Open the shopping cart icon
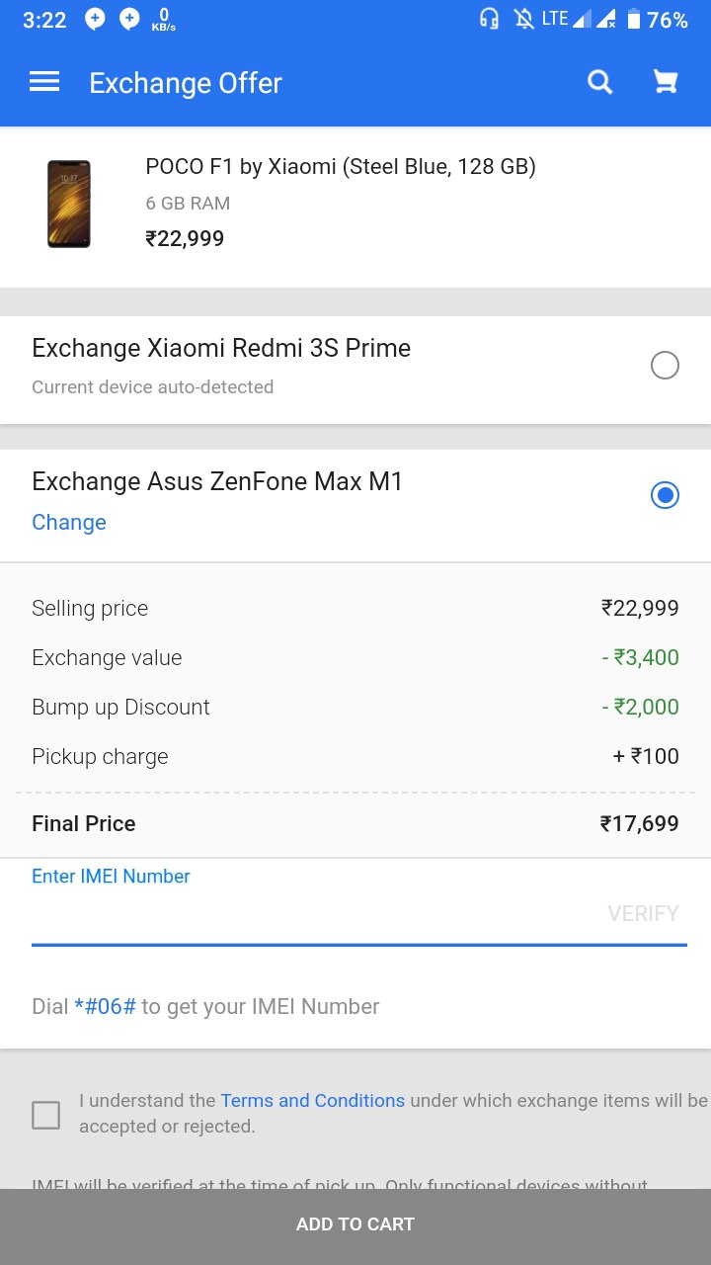This screenshot has width=711, height=1265. pos(666,82)
